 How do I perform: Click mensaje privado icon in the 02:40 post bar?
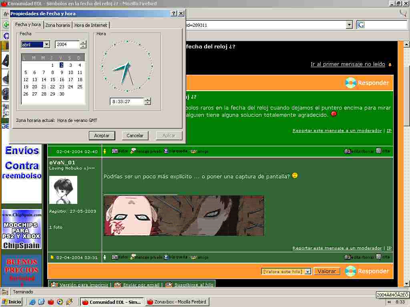pyautogui.click(x=146, y=151)
